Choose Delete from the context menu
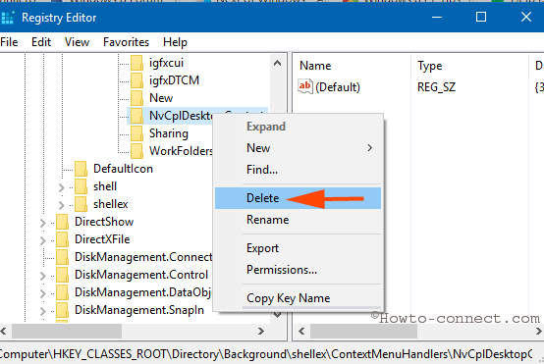This screenshot has width=544, height=364. [298, 198]
